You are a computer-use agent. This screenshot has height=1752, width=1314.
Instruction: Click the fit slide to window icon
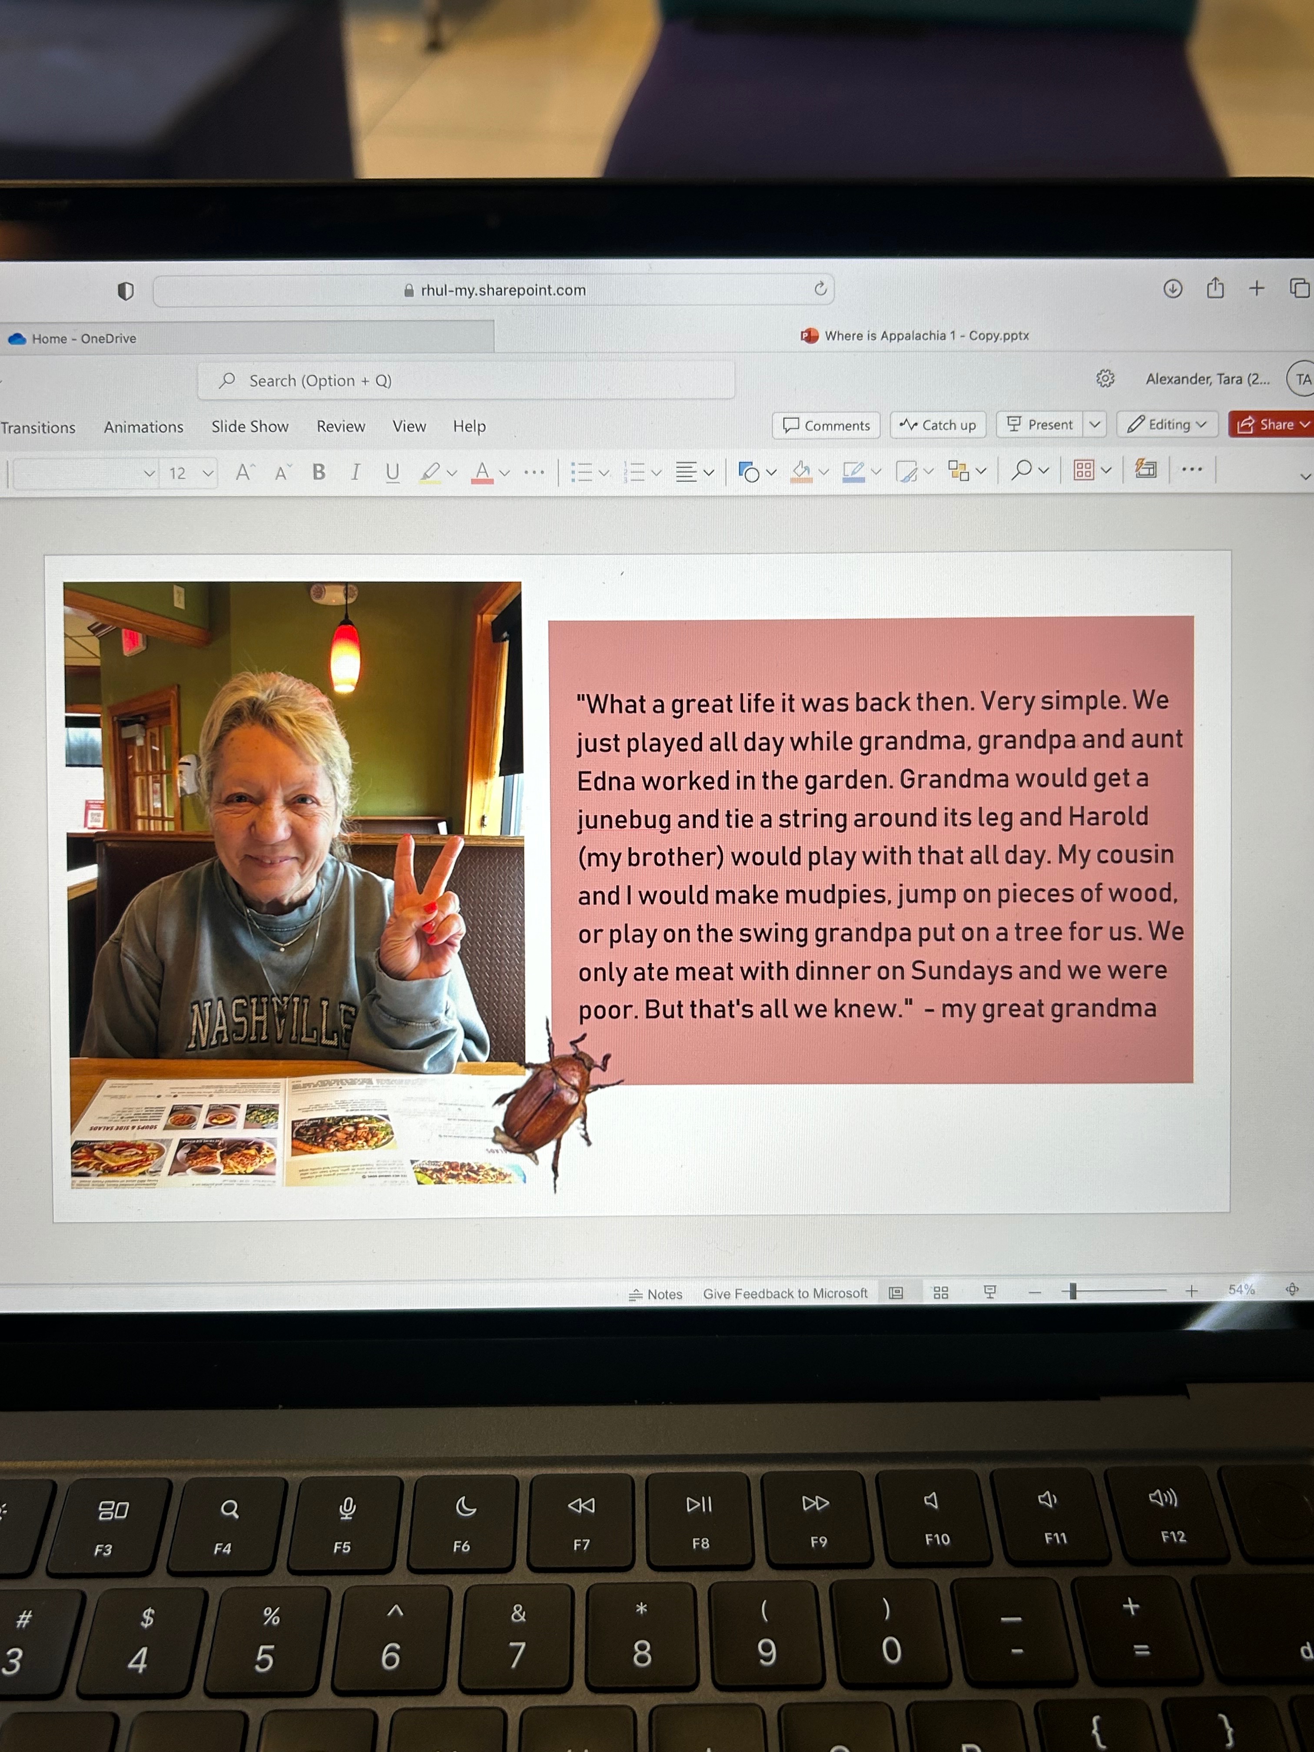[1292, 1289]
